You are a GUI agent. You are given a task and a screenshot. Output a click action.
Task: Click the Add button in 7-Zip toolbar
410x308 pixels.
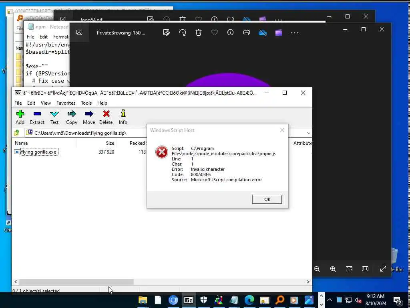[x=20, y=117]
